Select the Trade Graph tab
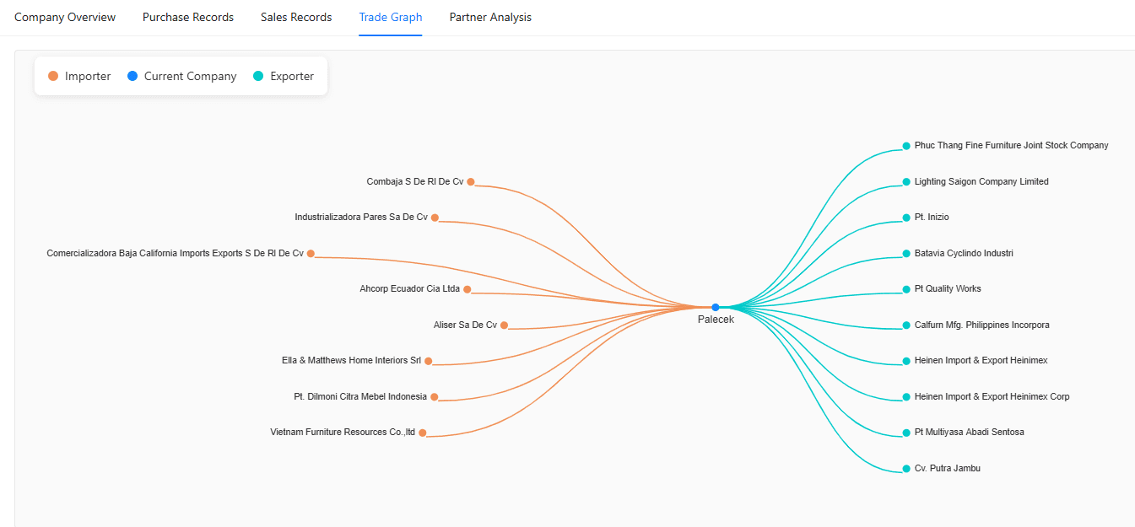Screen dimensions: 1135x527 click(x=391, y=17)
